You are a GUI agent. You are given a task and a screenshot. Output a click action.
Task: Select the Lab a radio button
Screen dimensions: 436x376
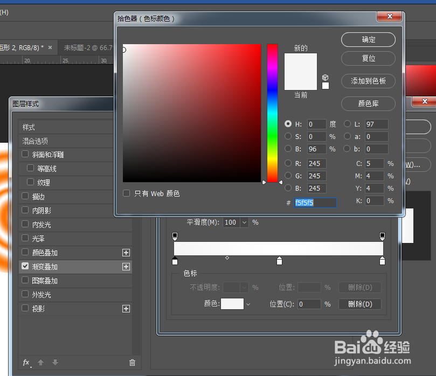tap(347, 136)
